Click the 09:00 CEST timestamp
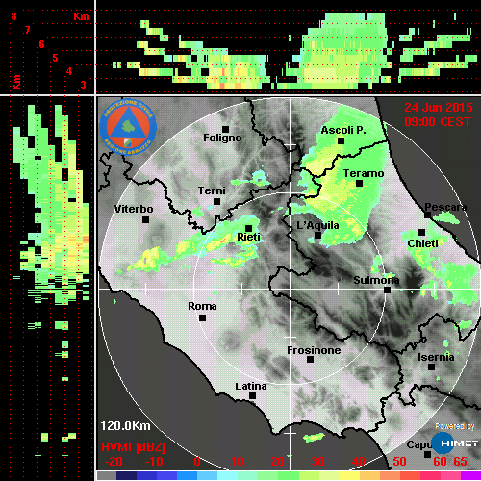This screenshot has width=481, height=481. coord(438,122)
